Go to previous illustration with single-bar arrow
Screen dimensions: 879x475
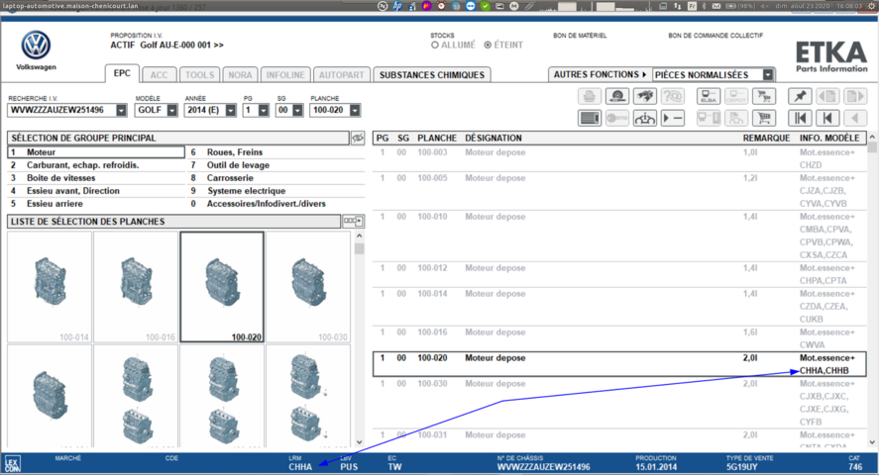point(826,118)
